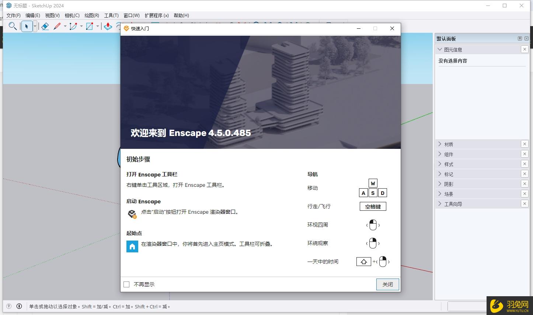This screenshot has width=533, height=315.
Task: Click the '没有选择内容' text
Action: coord(453,61)
